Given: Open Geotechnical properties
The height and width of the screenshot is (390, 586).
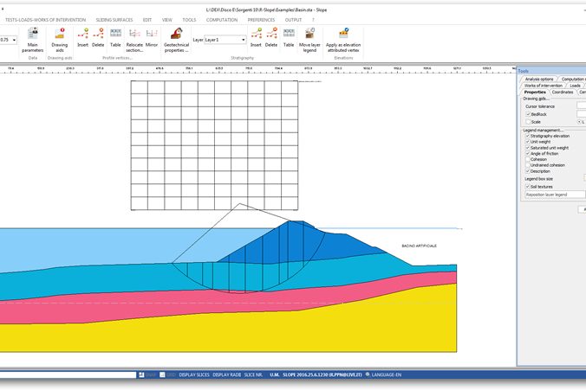Looking at the screenshot, I should coord(176,39).
